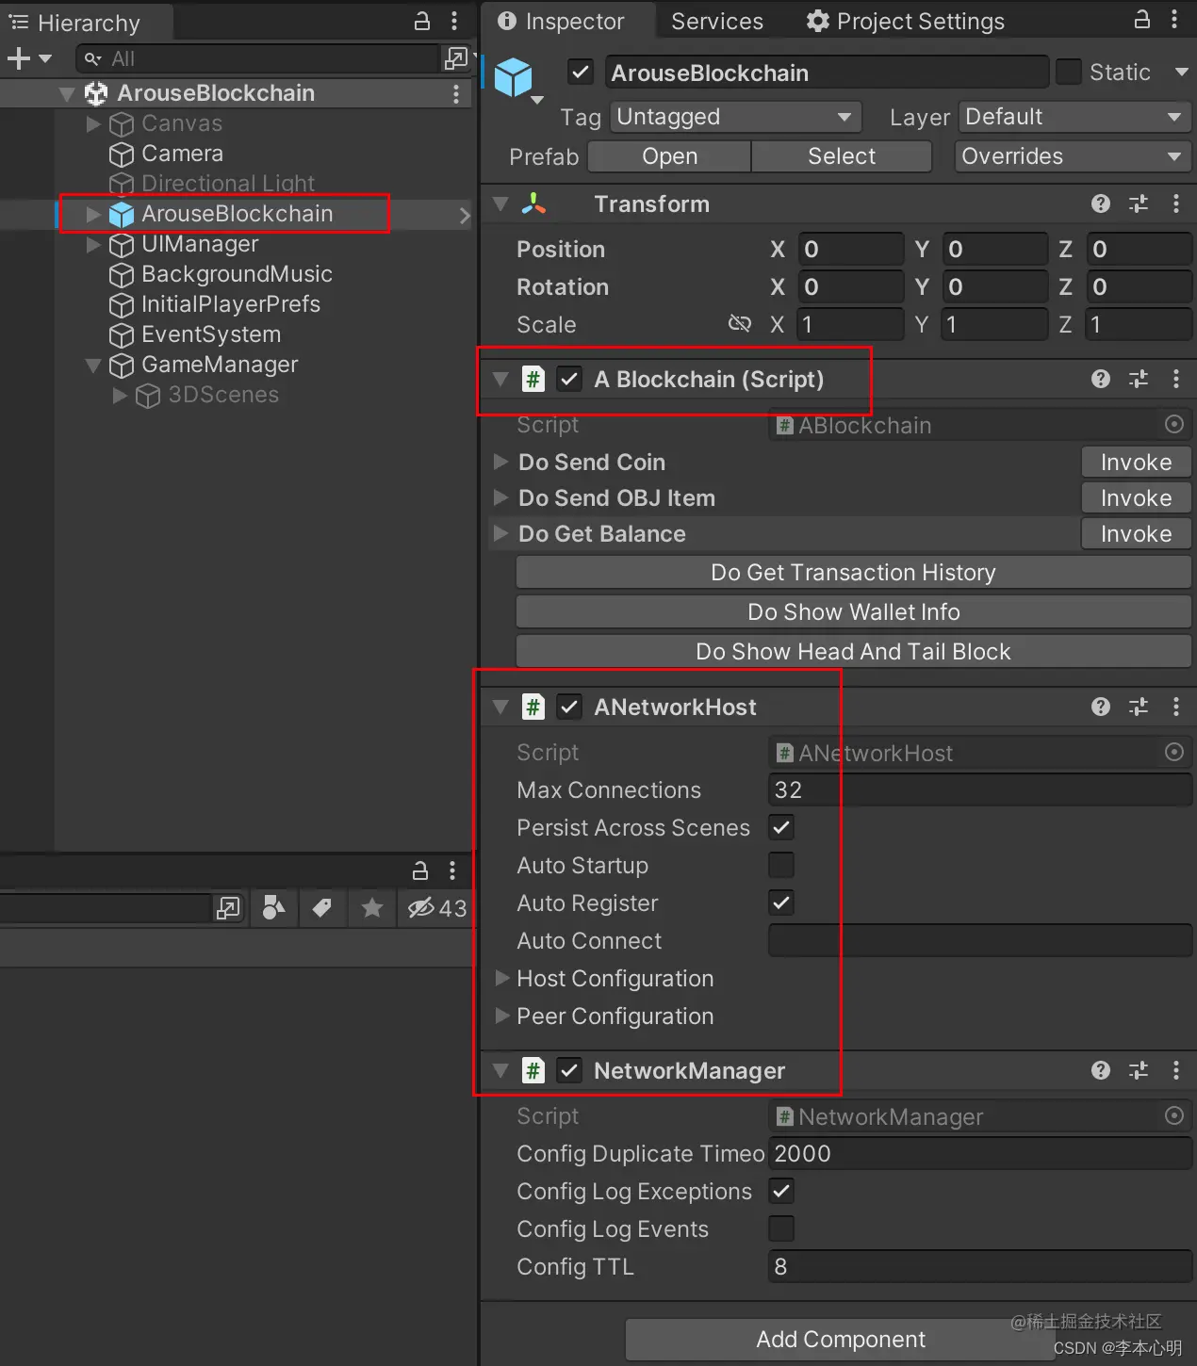Expand Do Send Coin foldout

tap(500, 462)
